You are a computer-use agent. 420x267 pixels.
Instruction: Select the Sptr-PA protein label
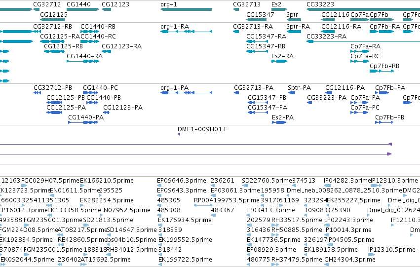click(299, 87)
